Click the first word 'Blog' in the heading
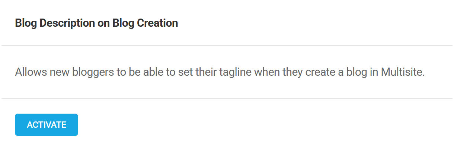 (26, 23)
